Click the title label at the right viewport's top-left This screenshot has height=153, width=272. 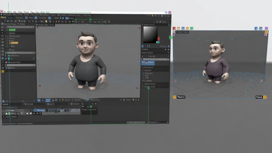pyautogui.click(x=182, y=32)
